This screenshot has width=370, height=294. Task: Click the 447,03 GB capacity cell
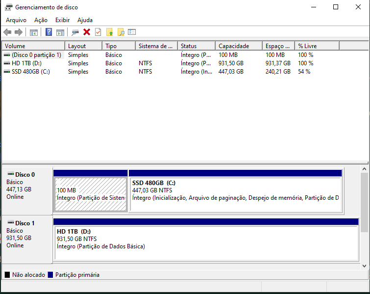pyautogui.click(x=231, y=71)
